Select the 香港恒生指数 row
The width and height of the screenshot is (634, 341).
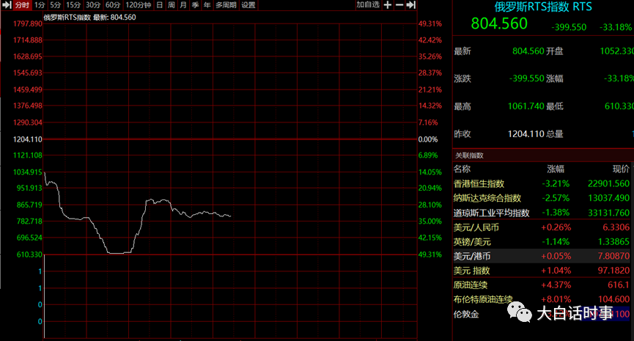pos(542,183)
